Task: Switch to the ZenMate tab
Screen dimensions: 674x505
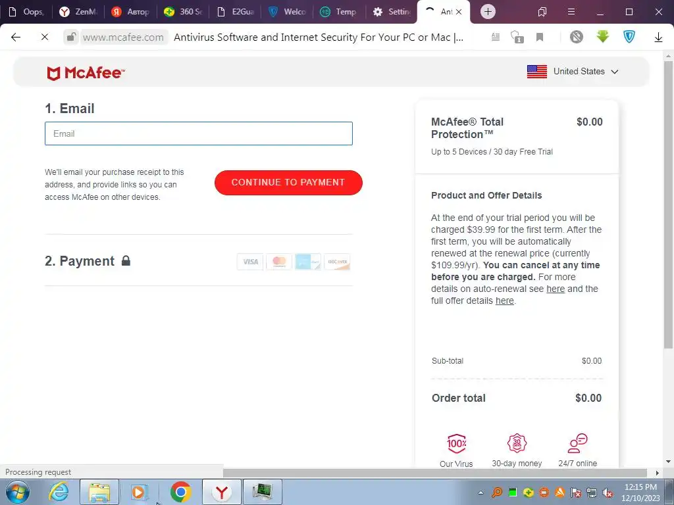Action: 79,12
